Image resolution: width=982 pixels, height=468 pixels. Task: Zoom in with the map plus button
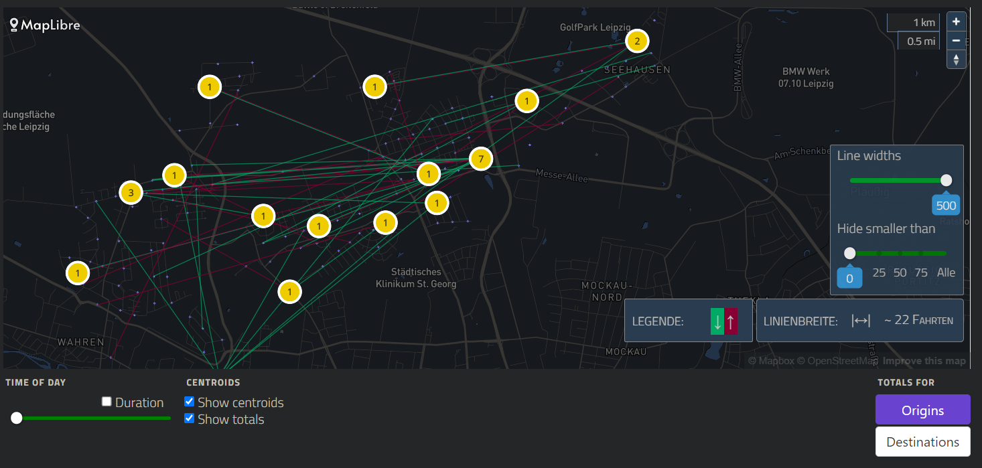pyautogui.click(x=956, y=21)
